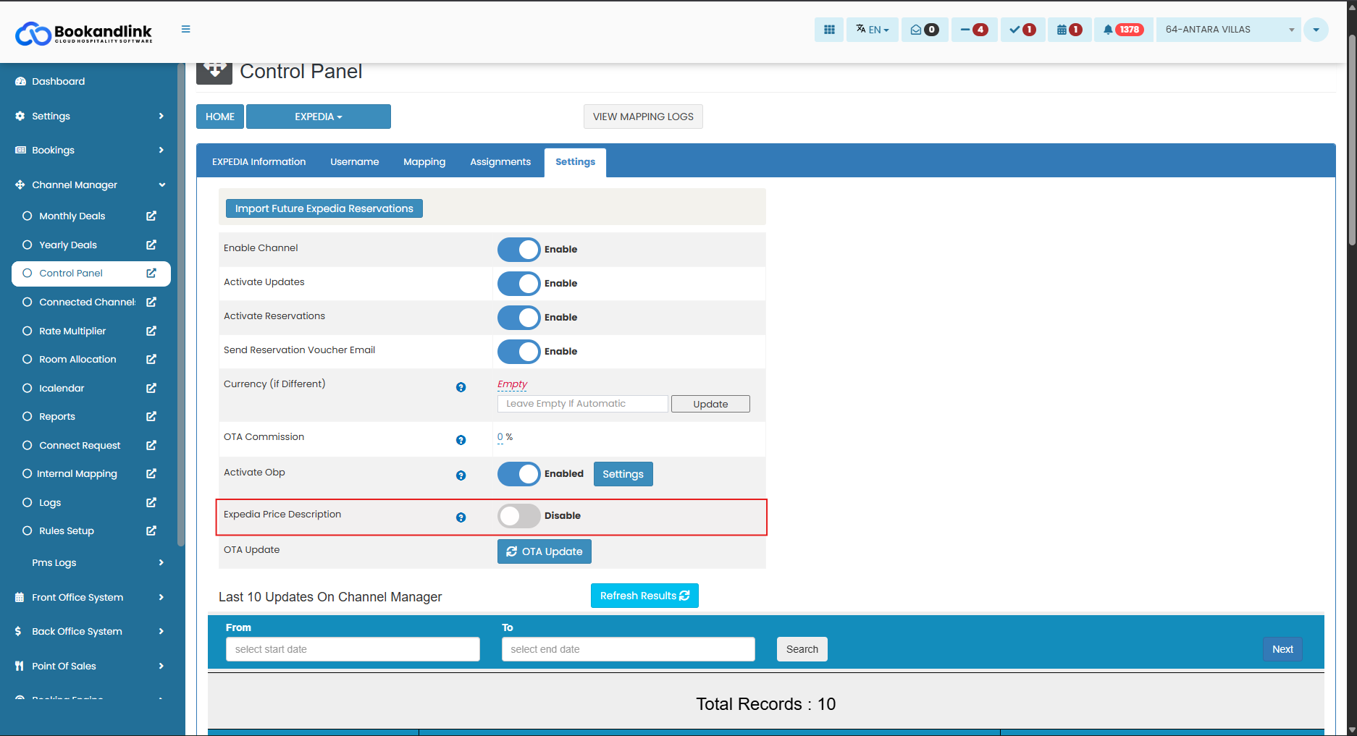Click the checkmark badge showing 1
Viewport: 1357px width, 736px height.
[1022, 30]
